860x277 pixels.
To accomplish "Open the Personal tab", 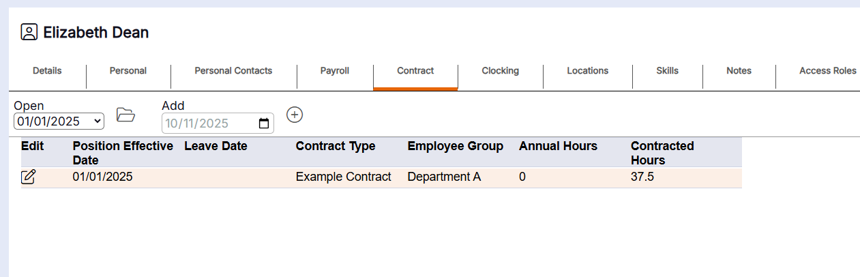I will [x=128, y=71].
